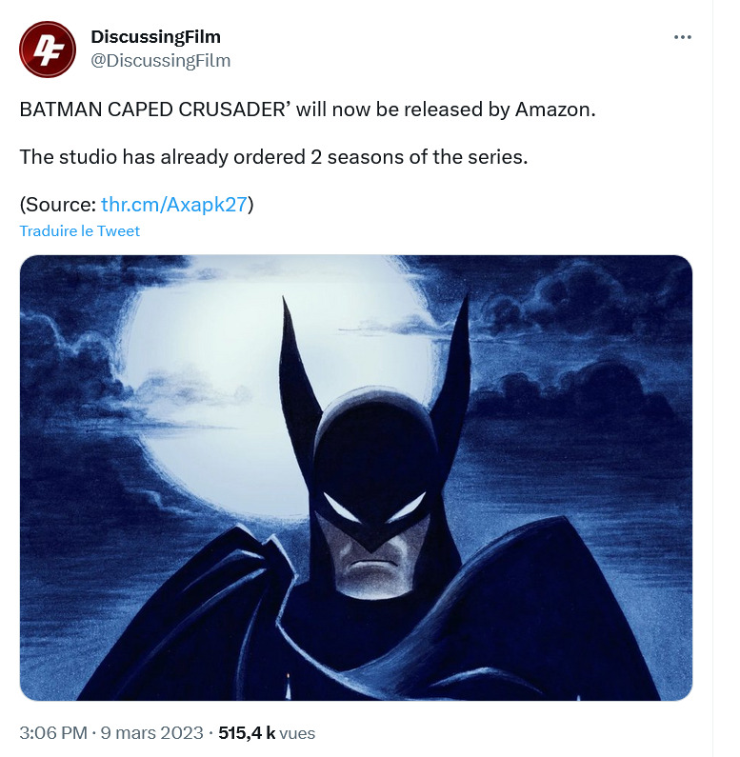Click Batman's cape shoulder in the artwork
This screenshot has height=757, width=740.
coord(533,590)
